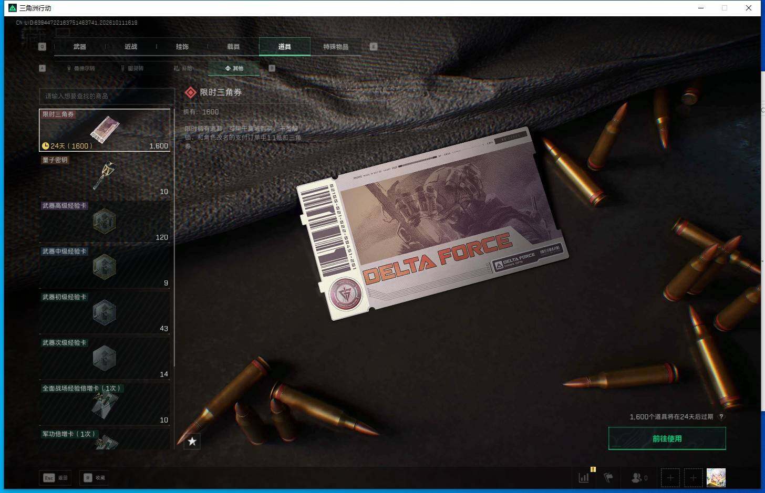Switch to the 特殊物品 tab
The height and width of the screenshot is (493, 765).
336,47
